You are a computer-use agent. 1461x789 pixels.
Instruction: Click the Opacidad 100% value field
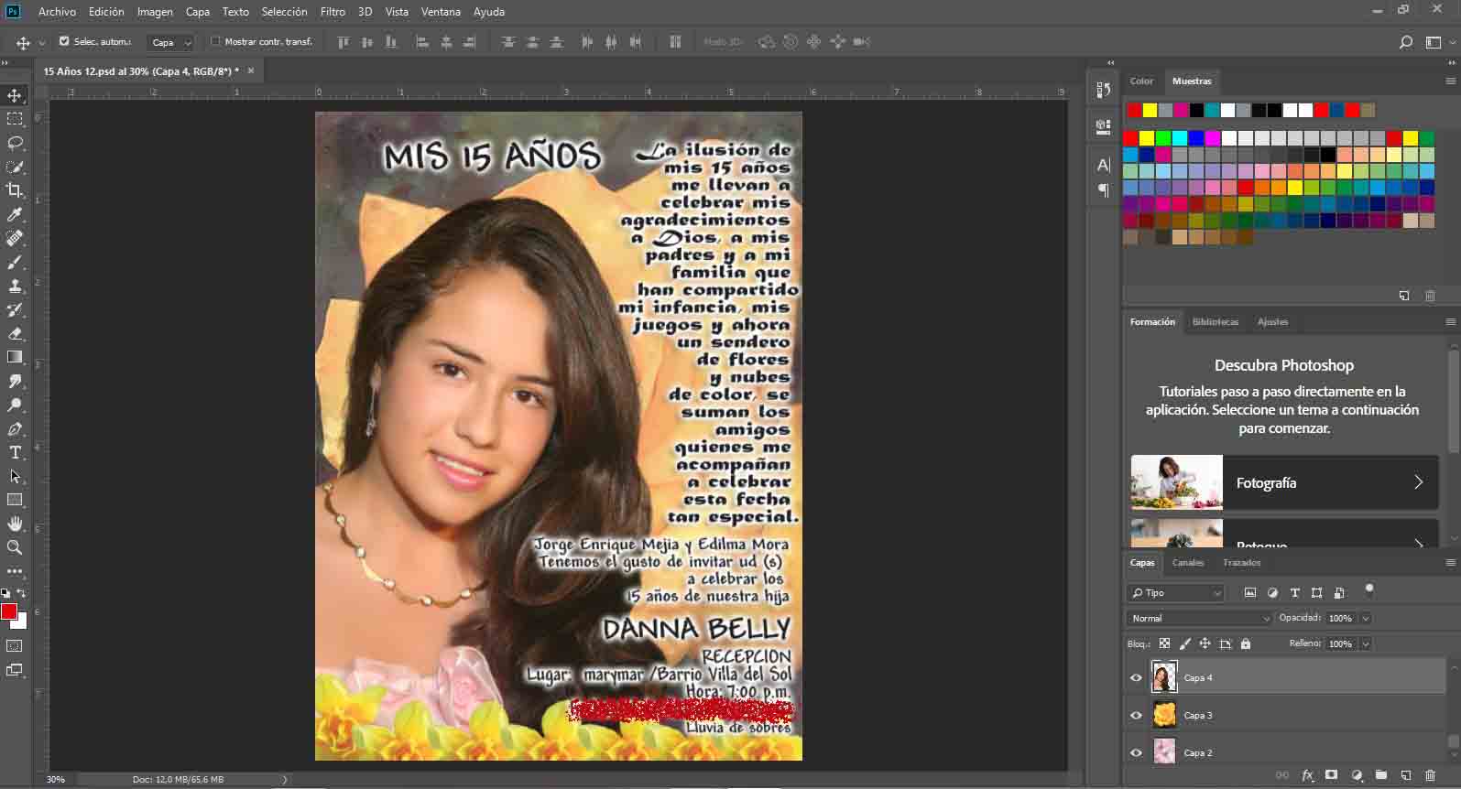tap(1341, 619)
